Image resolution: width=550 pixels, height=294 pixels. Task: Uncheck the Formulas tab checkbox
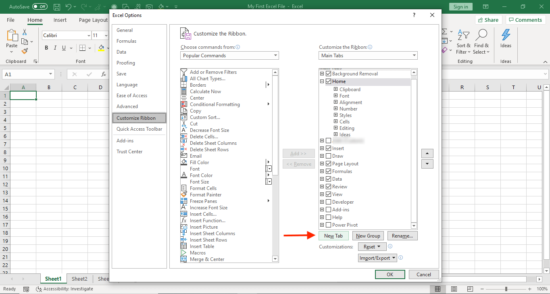pyautogui.click(x=328, y=171)
